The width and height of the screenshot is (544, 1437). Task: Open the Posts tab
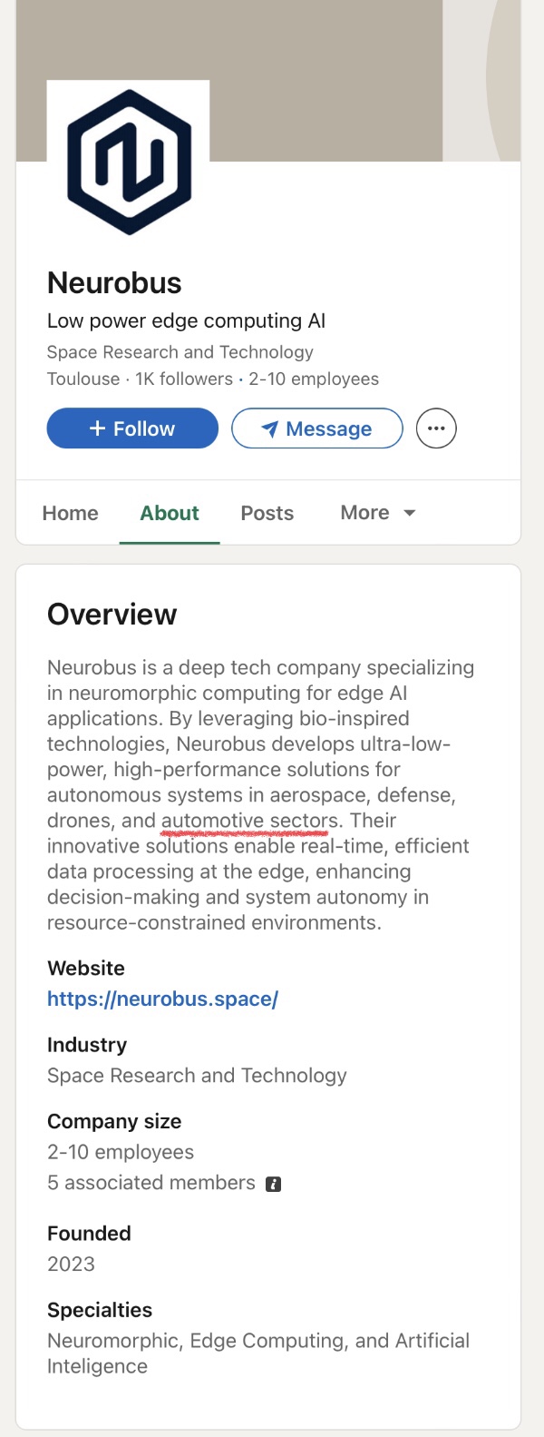pyautogui.click(x=267, y=513)
